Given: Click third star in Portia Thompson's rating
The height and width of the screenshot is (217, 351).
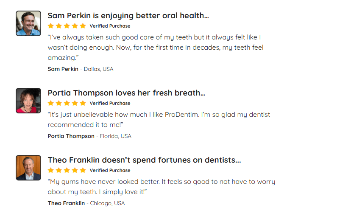Looking at the screenshot, I should 67,103.
